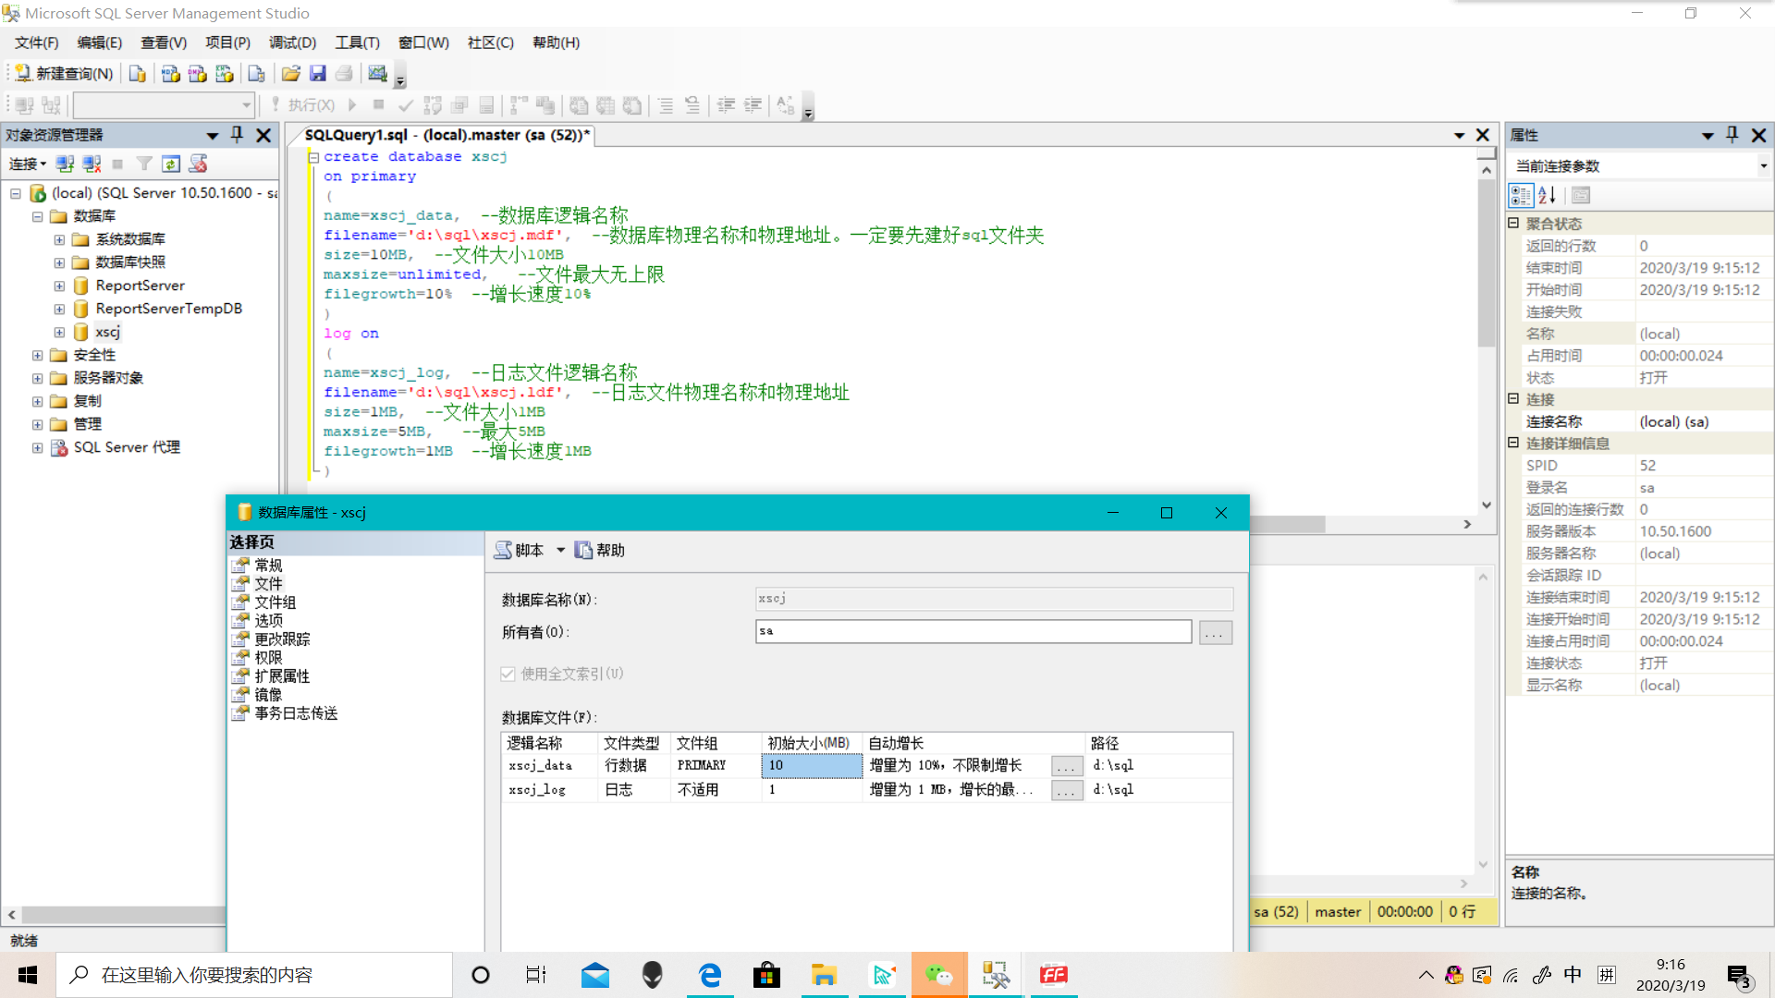This screenshot has height=998, width=1775.
Task: Expand the ReportServerTempDB database node
Action: click(59, 309)
